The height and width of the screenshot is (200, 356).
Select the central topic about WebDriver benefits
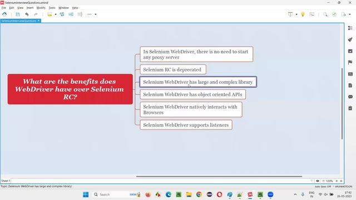coord(70,89)
